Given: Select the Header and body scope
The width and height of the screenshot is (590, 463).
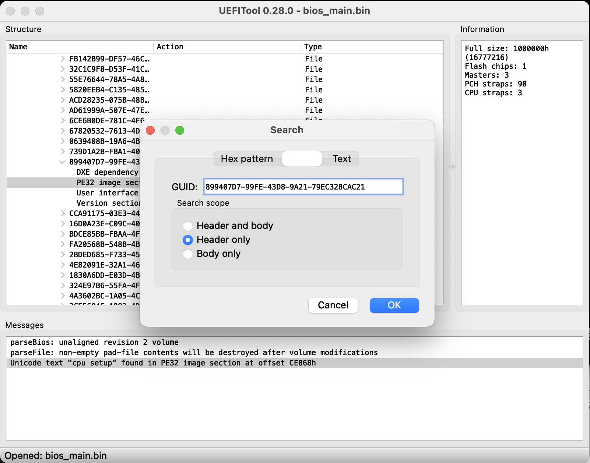Looking at the screenshot, I should click(228, 226).
